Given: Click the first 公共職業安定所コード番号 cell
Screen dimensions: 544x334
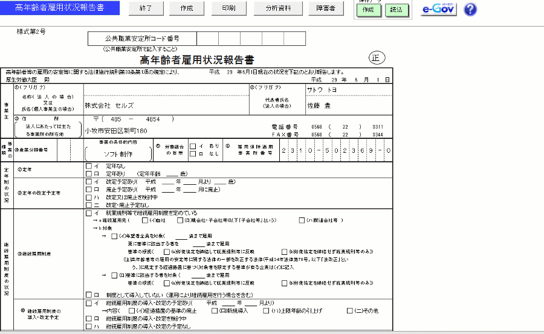Looking at the screenshot, I should (x=207, y=39).
